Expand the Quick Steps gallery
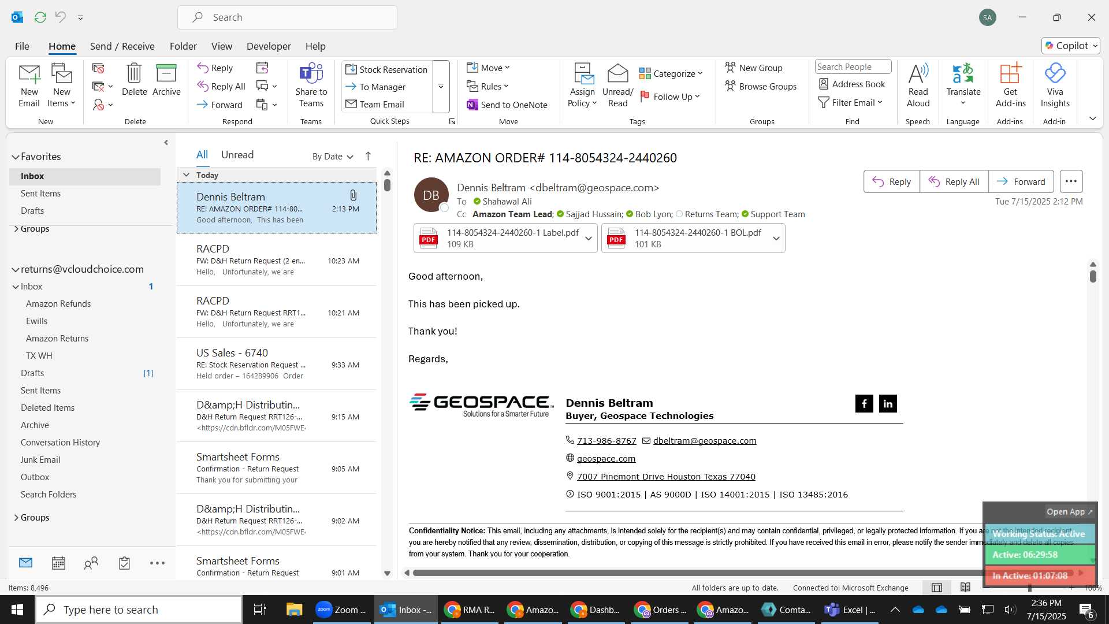 pos(441,87)
